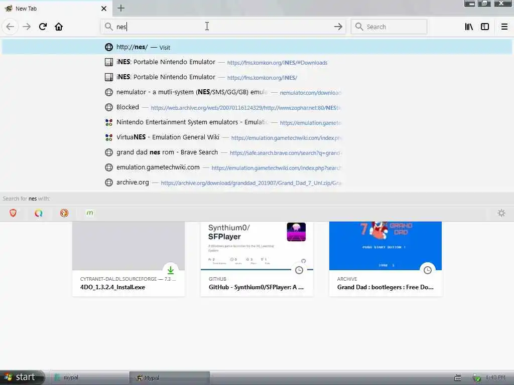Open the Library icon in the toolbar
The height and width of the screenshot is (385, 514).
pos(469,27)
